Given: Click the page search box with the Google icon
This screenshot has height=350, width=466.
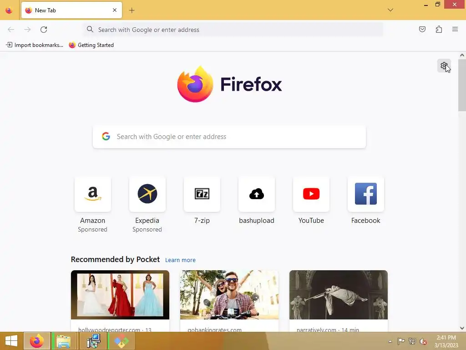Looking at the screenshot, I should (229, 137).
